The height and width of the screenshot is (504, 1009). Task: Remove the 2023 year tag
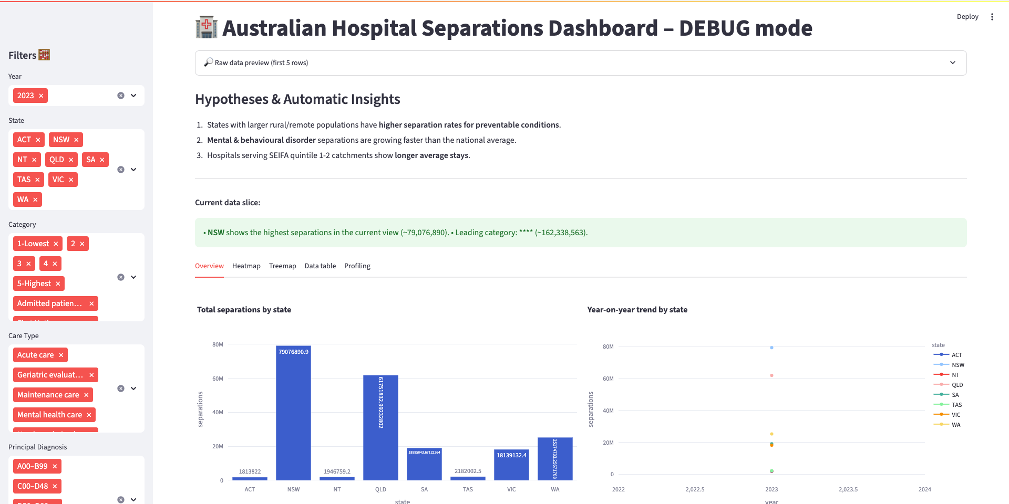coord(41,96)
